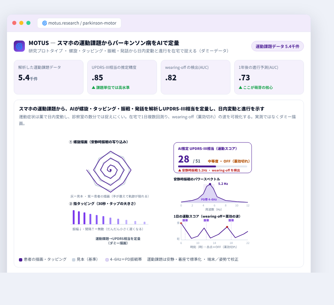Select the 解析した運動課題データ stat card

coord(49,77)
